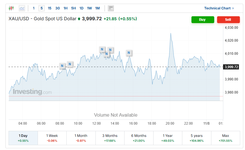Switch to candlestick chart type
Viewport: 245px width, 150px height.
(11, 8)
